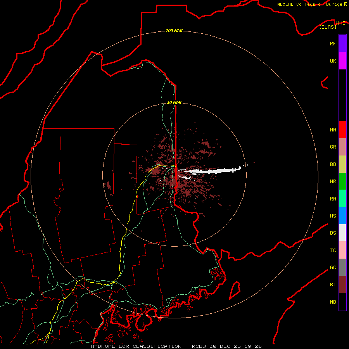The width and height of the screenshot is (349, 349).
Task: Select the IC light pink legend swatch
Action: [342, 250]
